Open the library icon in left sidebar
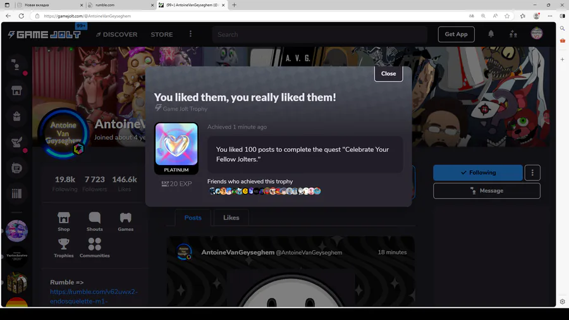 (x=16, y=194)
